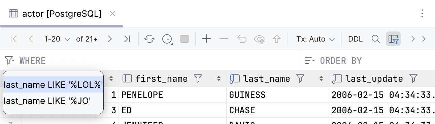Open the 1-20 page size dropdown

click(57, 39)
